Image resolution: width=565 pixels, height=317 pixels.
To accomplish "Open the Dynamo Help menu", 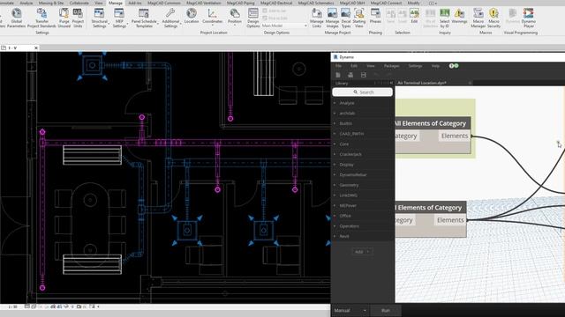I will (x=435, y=66).
